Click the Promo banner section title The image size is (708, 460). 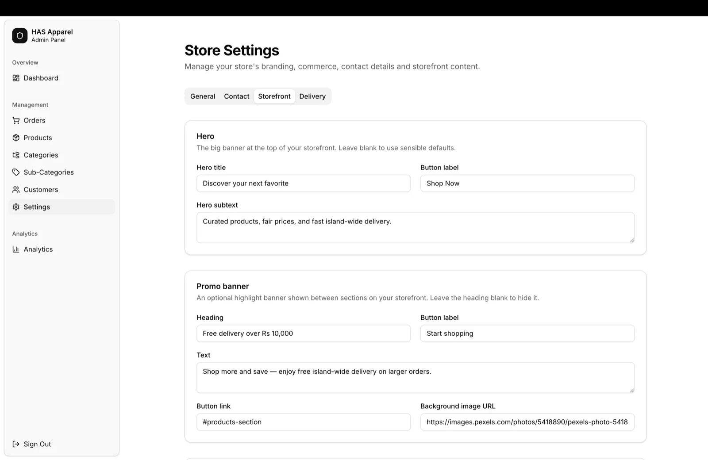223,286
